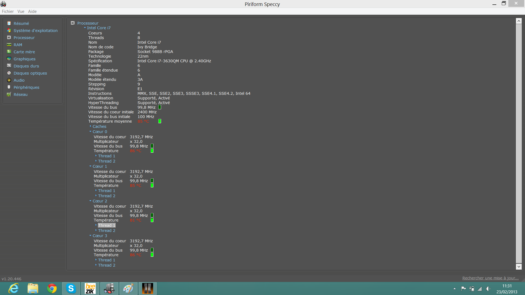Collapse the Intel Core i7 node
Screen dimensions: 525x295
coord(85,28)
